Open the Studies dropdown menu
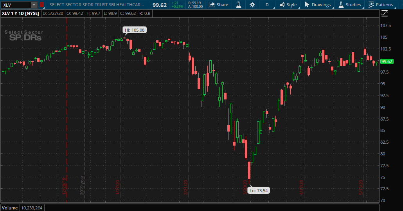403x211 pixels. tap(350, 5)
